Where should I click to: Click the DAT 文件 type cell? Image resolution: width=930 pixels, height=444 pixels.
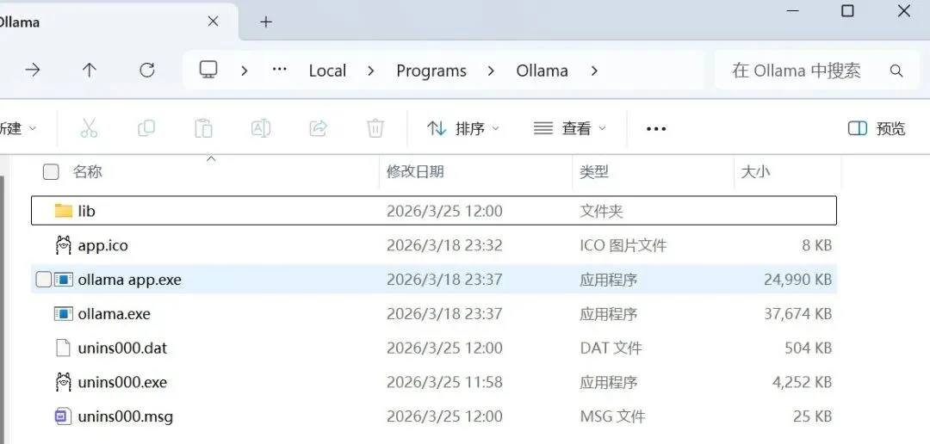pyautogui.click(x=611, y=348)
